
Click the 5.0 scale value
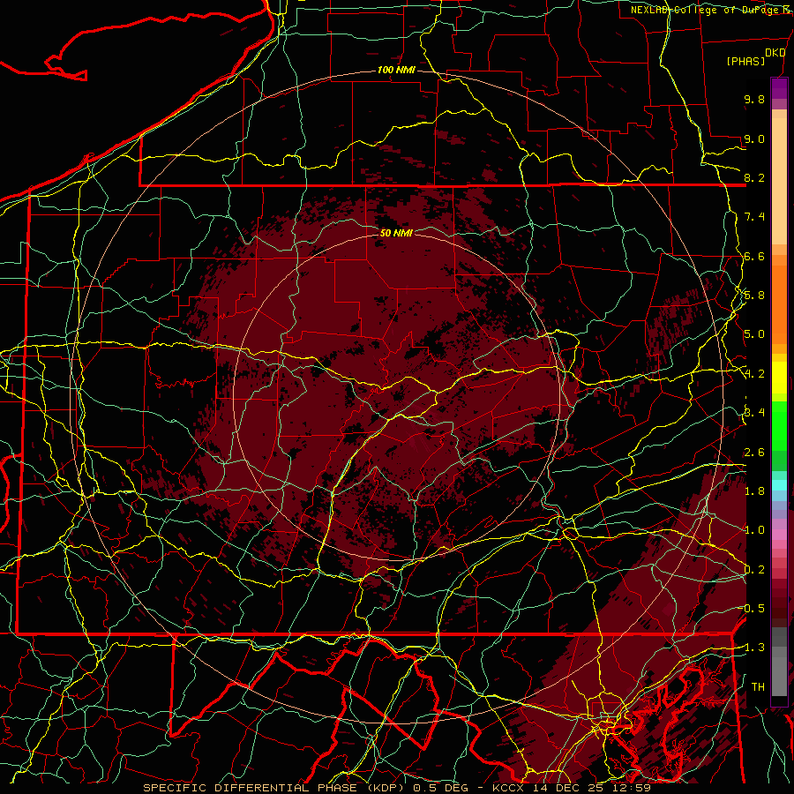click(754, 334)
